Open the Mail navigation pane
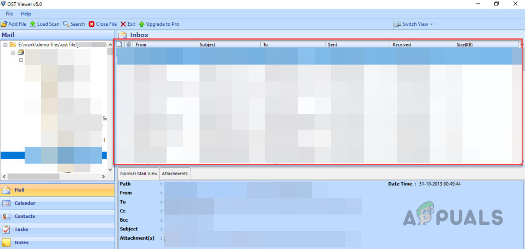Viewport: 525px width, 249px height. tap(57, 190)
